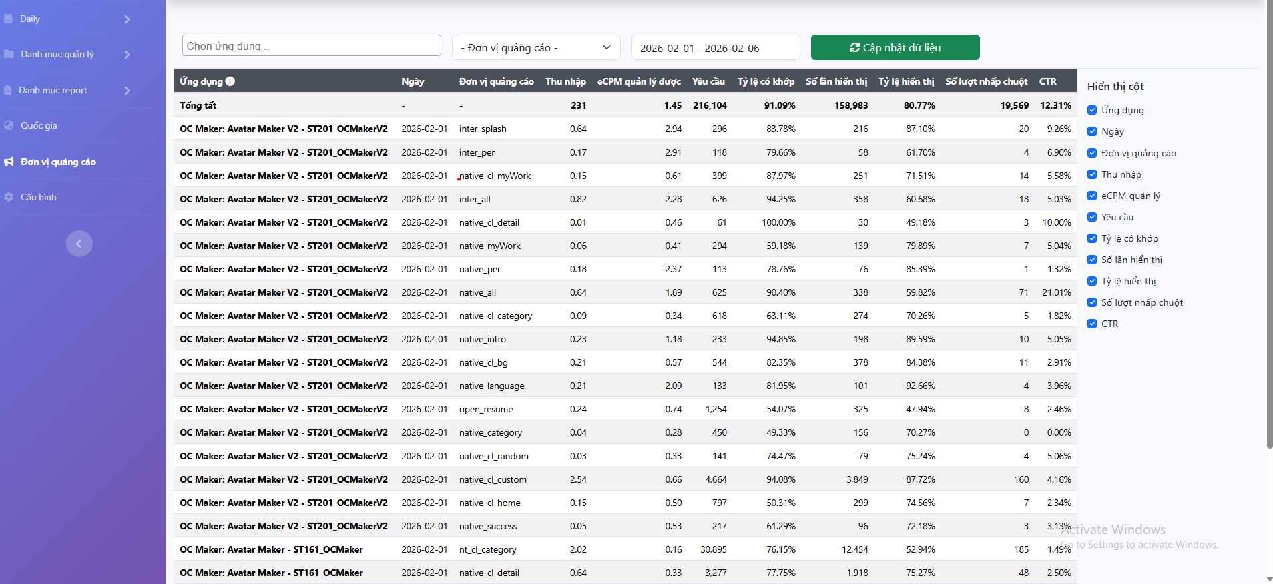This screenshot has width=1273, height=584.
Task: Click the gear icon beside Cấu hình
Action: tap(9, 197)
